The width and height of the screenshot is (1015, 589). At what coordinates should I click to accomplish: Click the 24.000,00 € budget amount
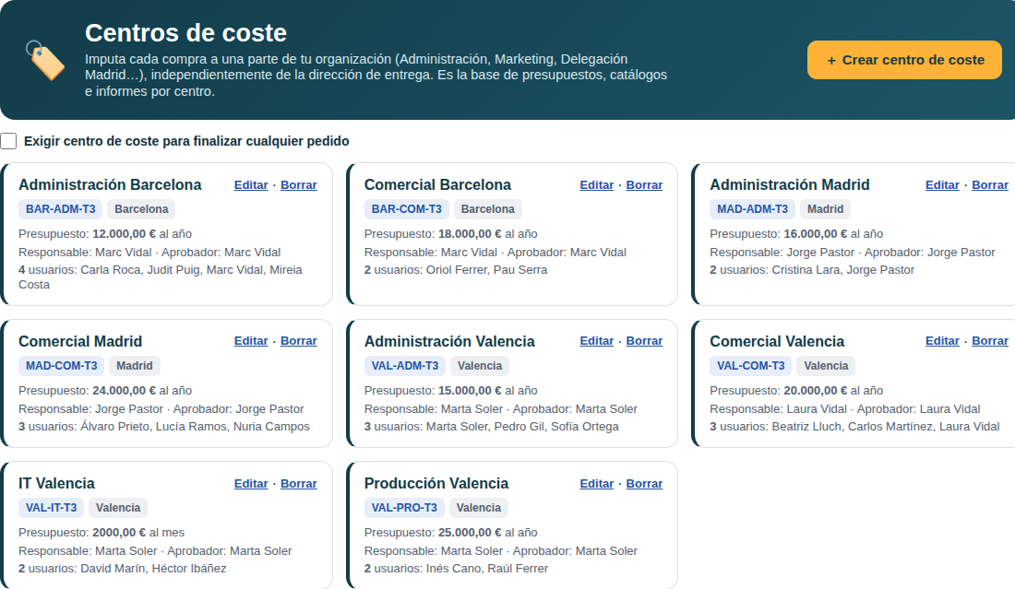pos(125,391)
